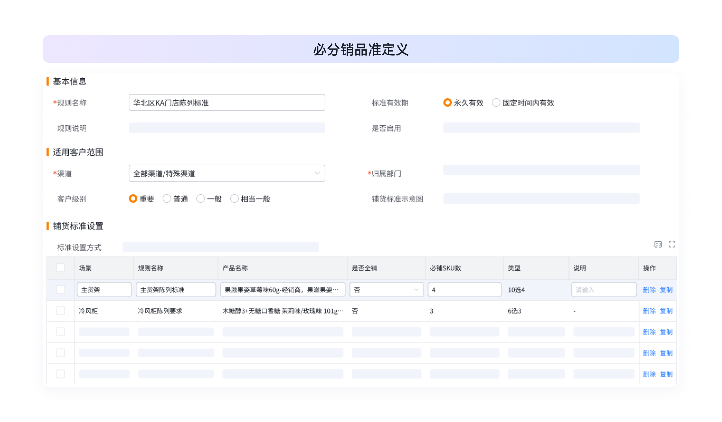Choose 普通 customer level radio
This screenshot has height=422, width=722.
(167, 198)
